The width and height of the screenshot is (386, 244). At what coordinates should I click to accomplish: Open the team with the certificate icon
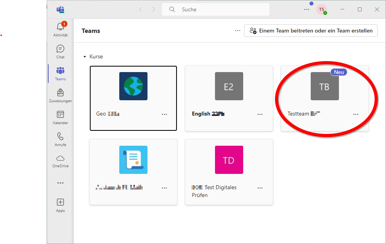pyautogui.click(x=133, y=160)
